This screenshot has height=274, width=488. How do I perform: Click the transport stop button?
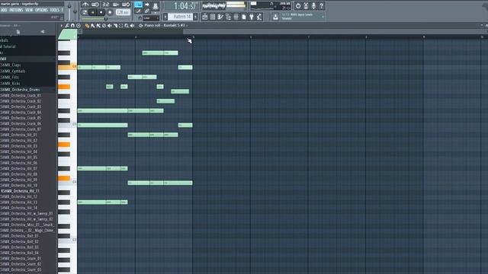(101, 12)
